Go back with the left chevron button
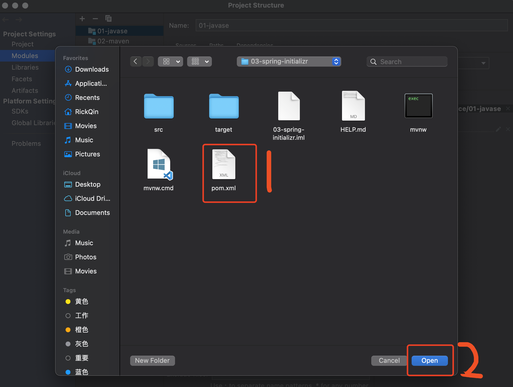This screenshot has height=387, width=513. click(136, 62)
